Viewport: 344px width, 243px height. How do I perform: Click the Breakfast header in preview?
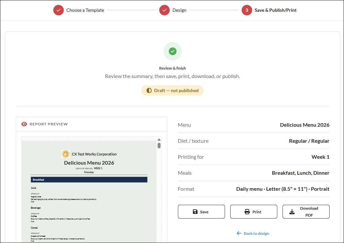89,180
